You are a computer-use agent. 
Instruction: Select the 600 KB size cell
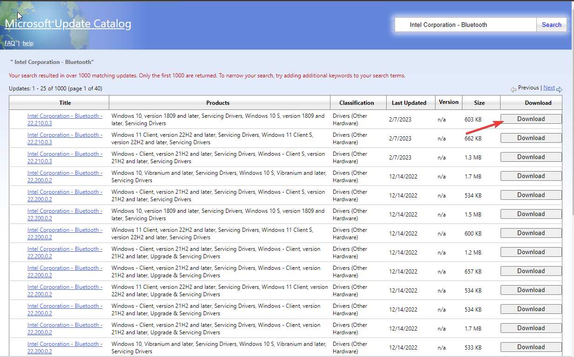[x=473, y=234]
